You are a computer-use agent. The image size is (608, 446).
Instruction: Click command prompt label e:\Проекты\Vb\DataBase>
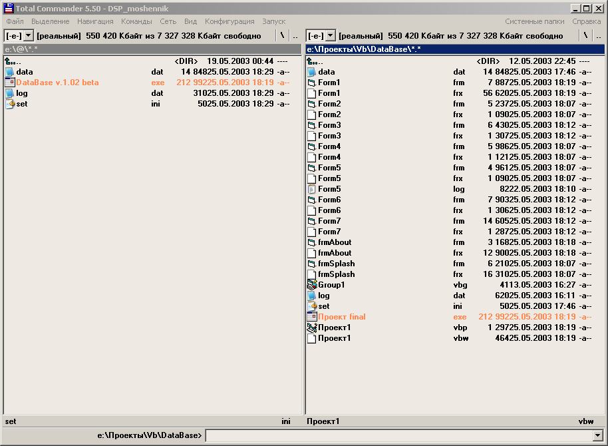click(x=149, y=435)
